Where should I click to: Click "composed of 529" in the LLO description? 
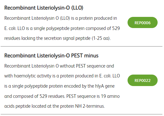[x=103, y=28]
